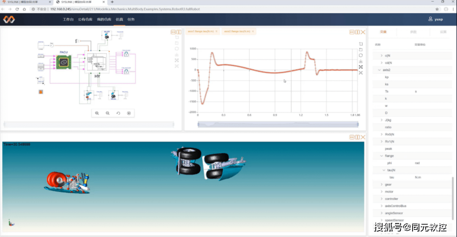Image resolution: width=457 pixels, height=237 pixels.
Task: Select the kp variable row
Action: click(x=412, y=77)
